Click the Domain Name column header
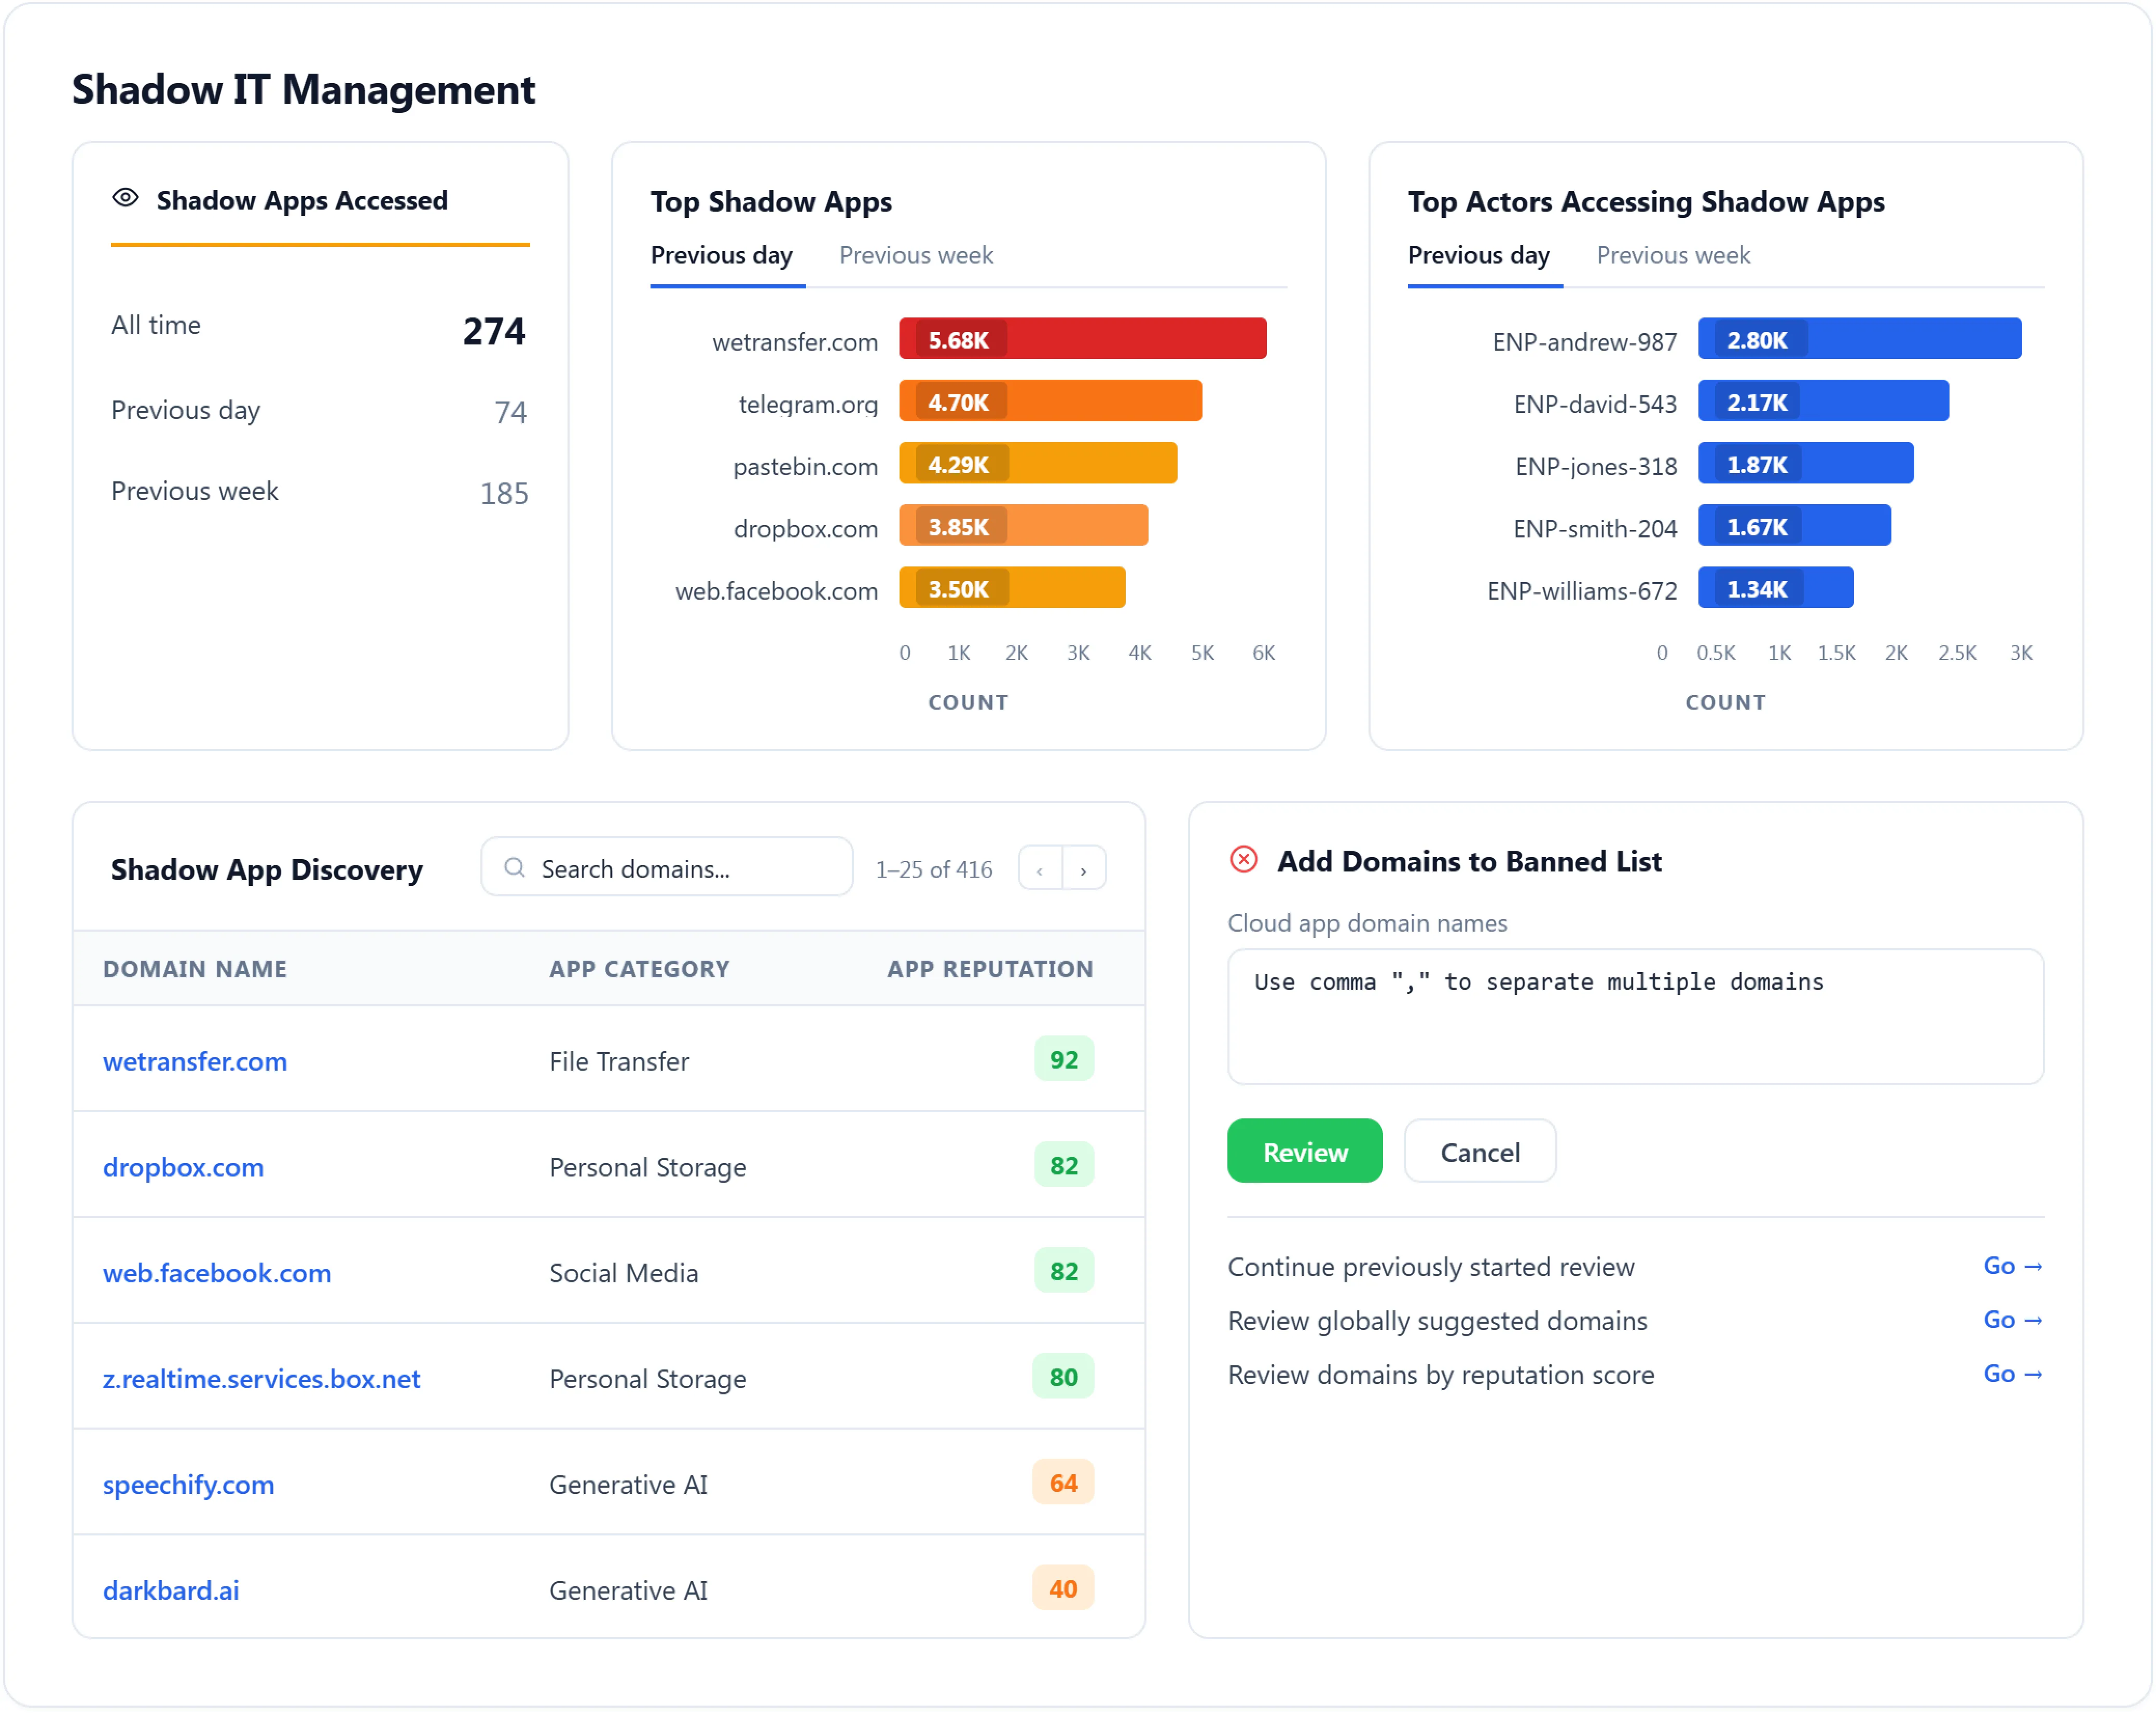Screen dimensions: 2156x1717 click(x=195, y=969)
